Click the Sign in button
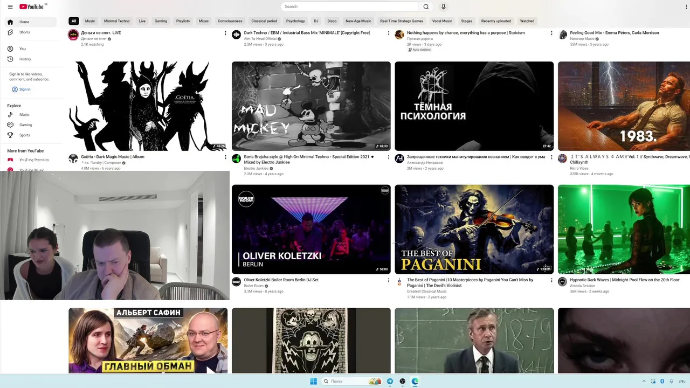The width and height of the screenshot is (690, 388). [21, 89]
